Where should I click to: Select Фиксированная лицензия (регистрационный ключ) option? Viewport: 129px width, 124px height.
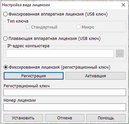click(x=6, y=67)
